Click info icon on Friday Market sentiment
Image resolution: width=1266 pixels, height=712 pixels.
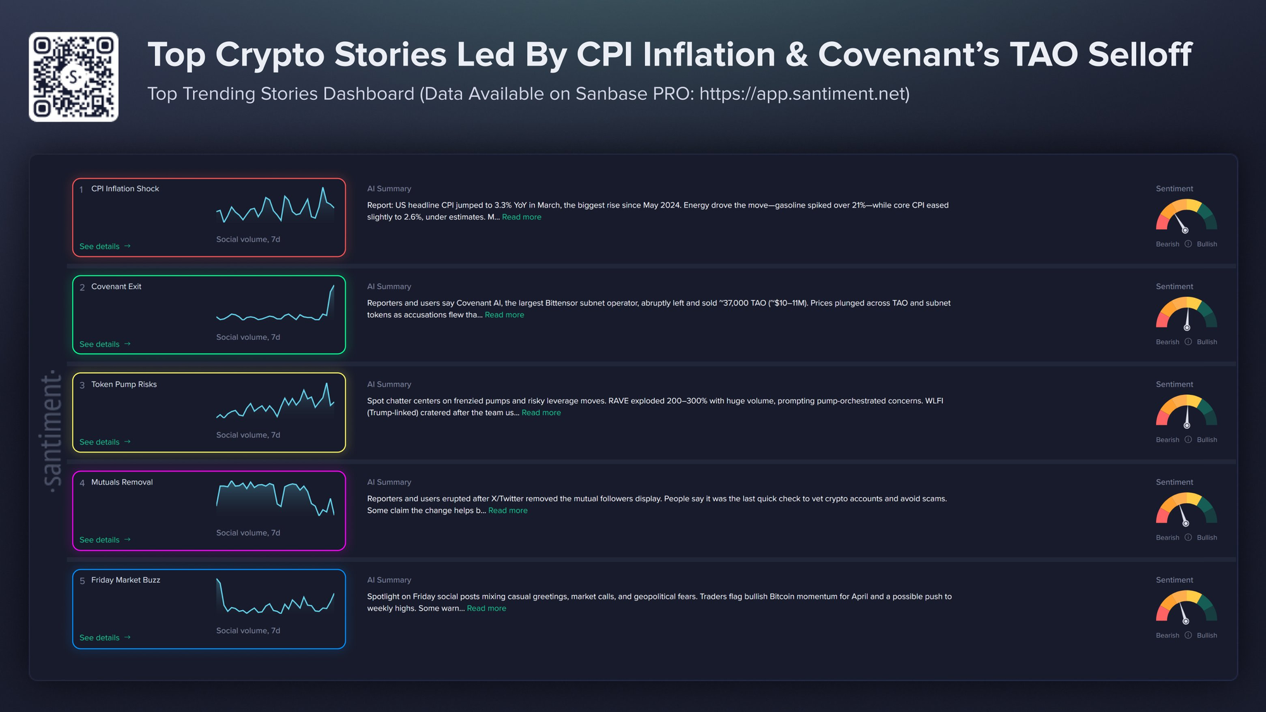coord(1188,635)
